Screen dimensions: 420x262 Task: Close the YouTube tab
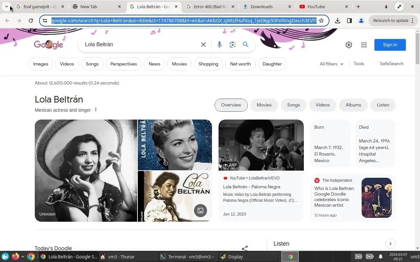346,7
